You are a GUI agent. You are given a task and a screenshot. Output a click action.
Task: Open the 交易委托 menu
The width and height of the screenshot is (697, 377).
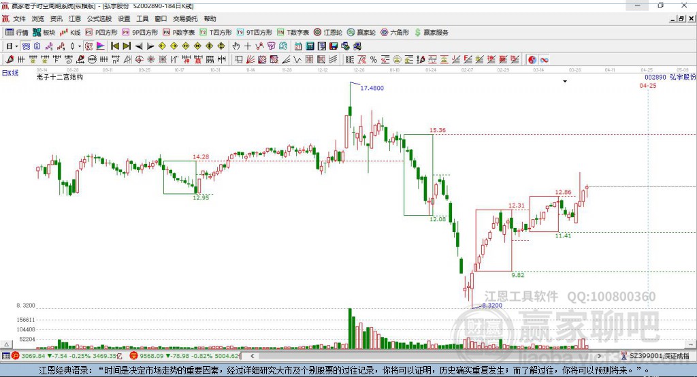click(185, 18)
